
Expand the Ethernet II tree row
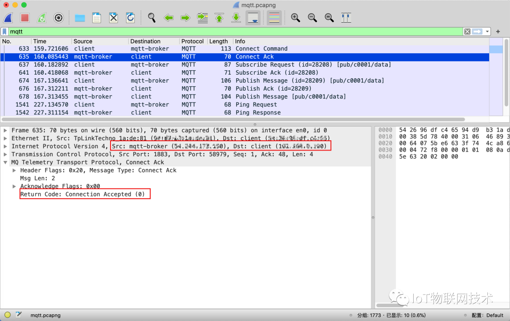pyautogui.click(x=6, y=138)
